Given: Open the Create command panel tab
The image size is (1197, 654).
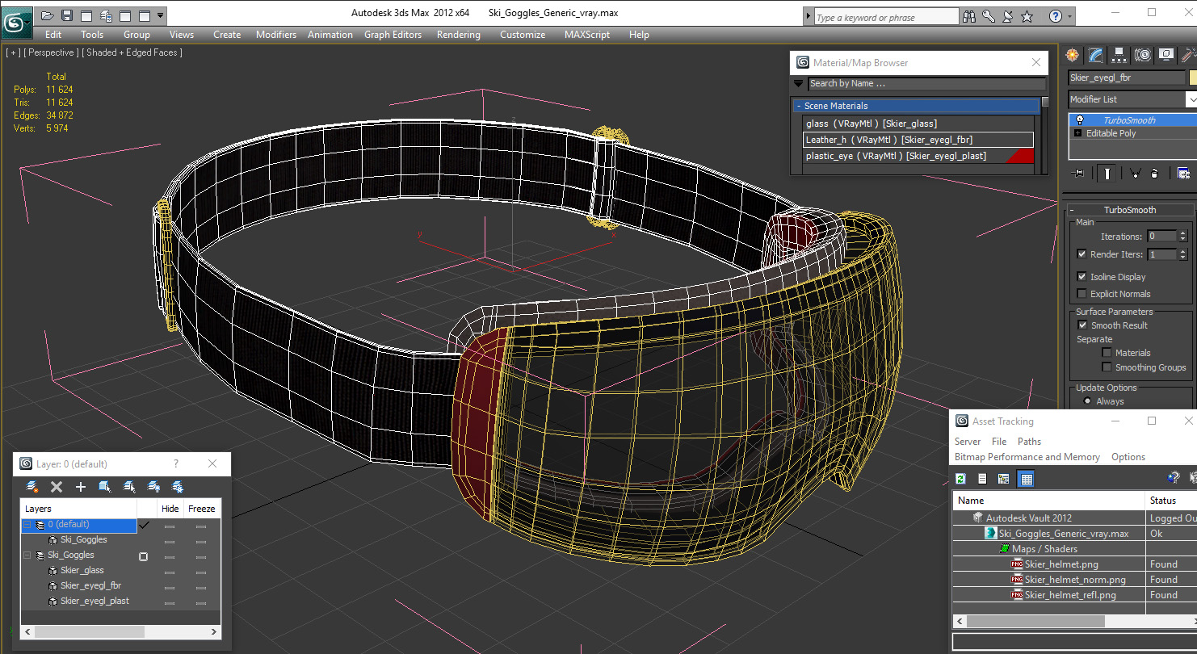Looking at the screenshot, I should (1072, 55).
